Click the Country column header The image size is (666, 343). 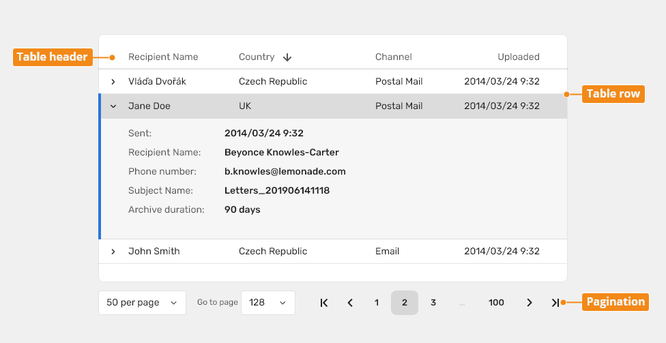257,57
